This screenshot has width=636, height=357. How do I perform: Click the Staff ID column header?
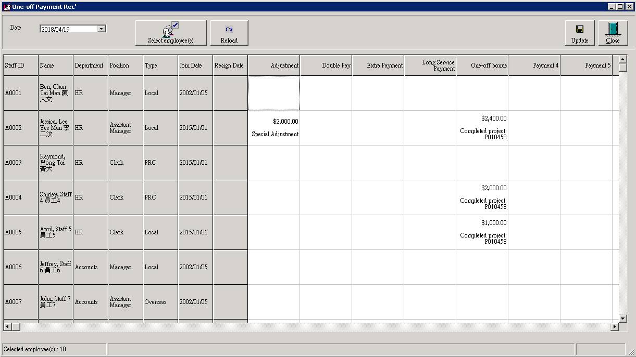(x=21, y=65)
